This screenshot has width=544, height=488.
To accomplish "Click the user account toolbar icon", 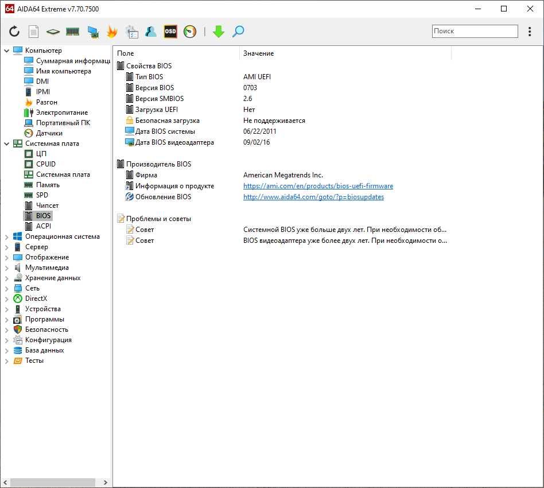I will pos(151,32).
